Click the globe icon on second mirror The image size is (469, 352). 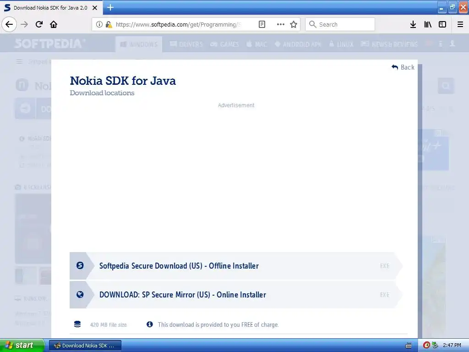coord(80,295)
